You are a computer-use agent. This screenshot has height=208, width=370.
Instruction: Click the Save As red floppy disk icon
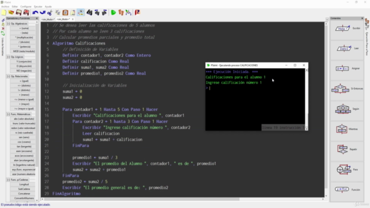(26, 13)
